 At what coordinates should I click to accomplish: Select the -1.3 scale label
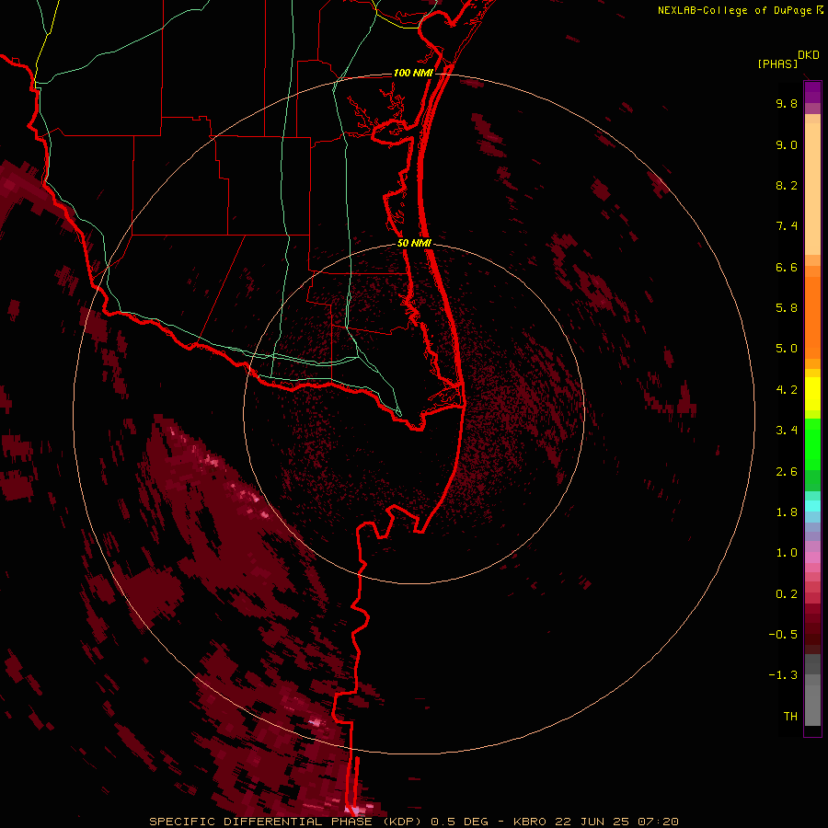[783, 675]
